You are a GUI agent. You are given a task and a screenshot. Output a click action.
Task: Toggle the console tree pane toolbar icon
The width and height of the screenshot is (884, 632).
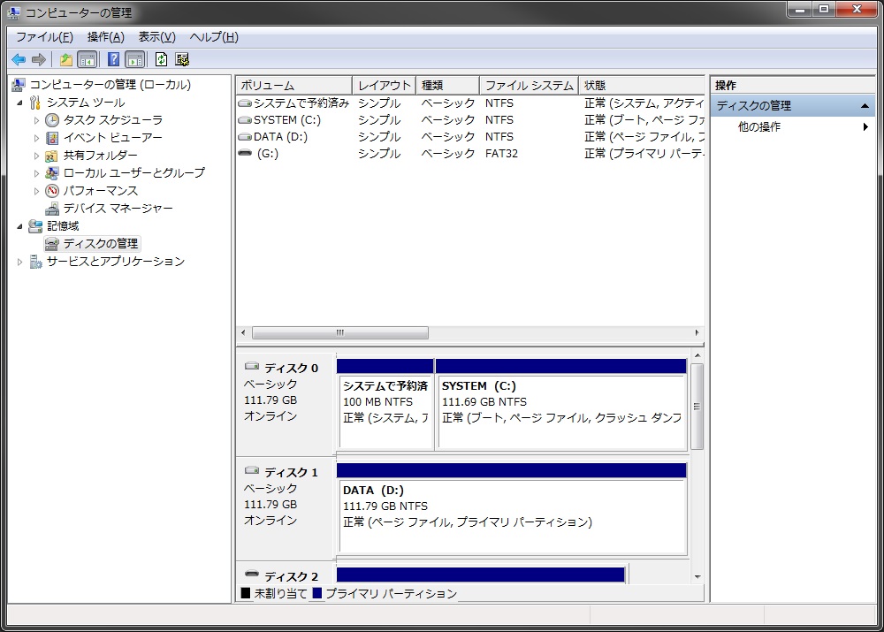coord(88,59)
